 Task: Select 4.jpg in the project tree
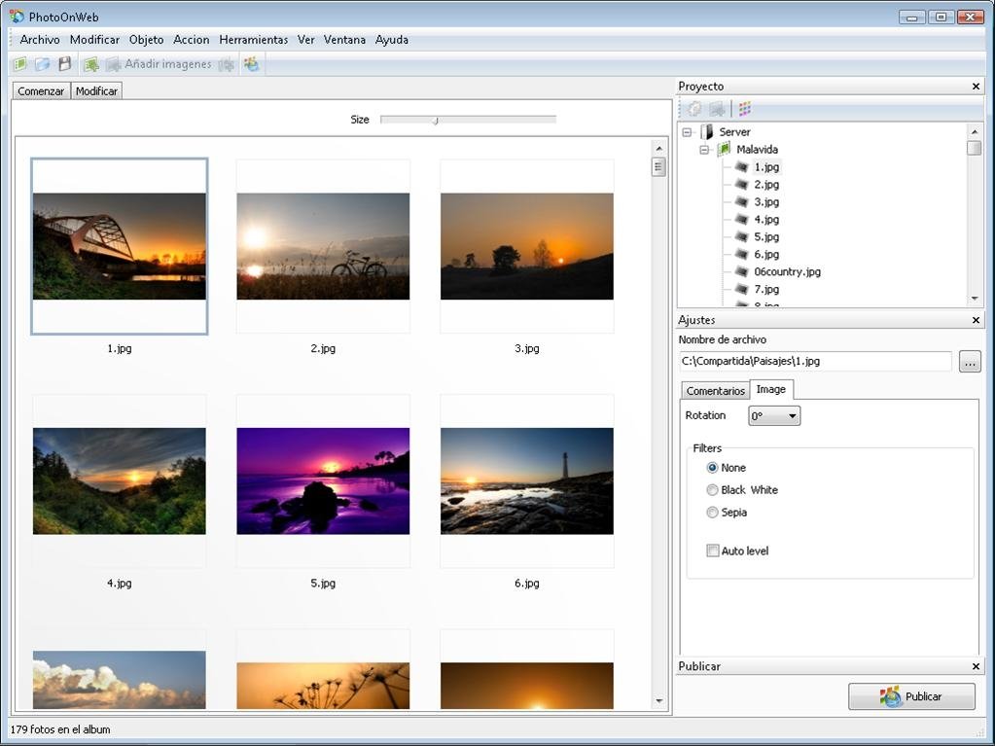[x=765, y=220]
